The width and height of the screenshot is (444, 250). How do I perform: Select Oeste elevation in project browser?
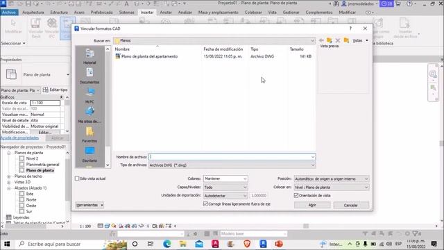tap(31, 206)
